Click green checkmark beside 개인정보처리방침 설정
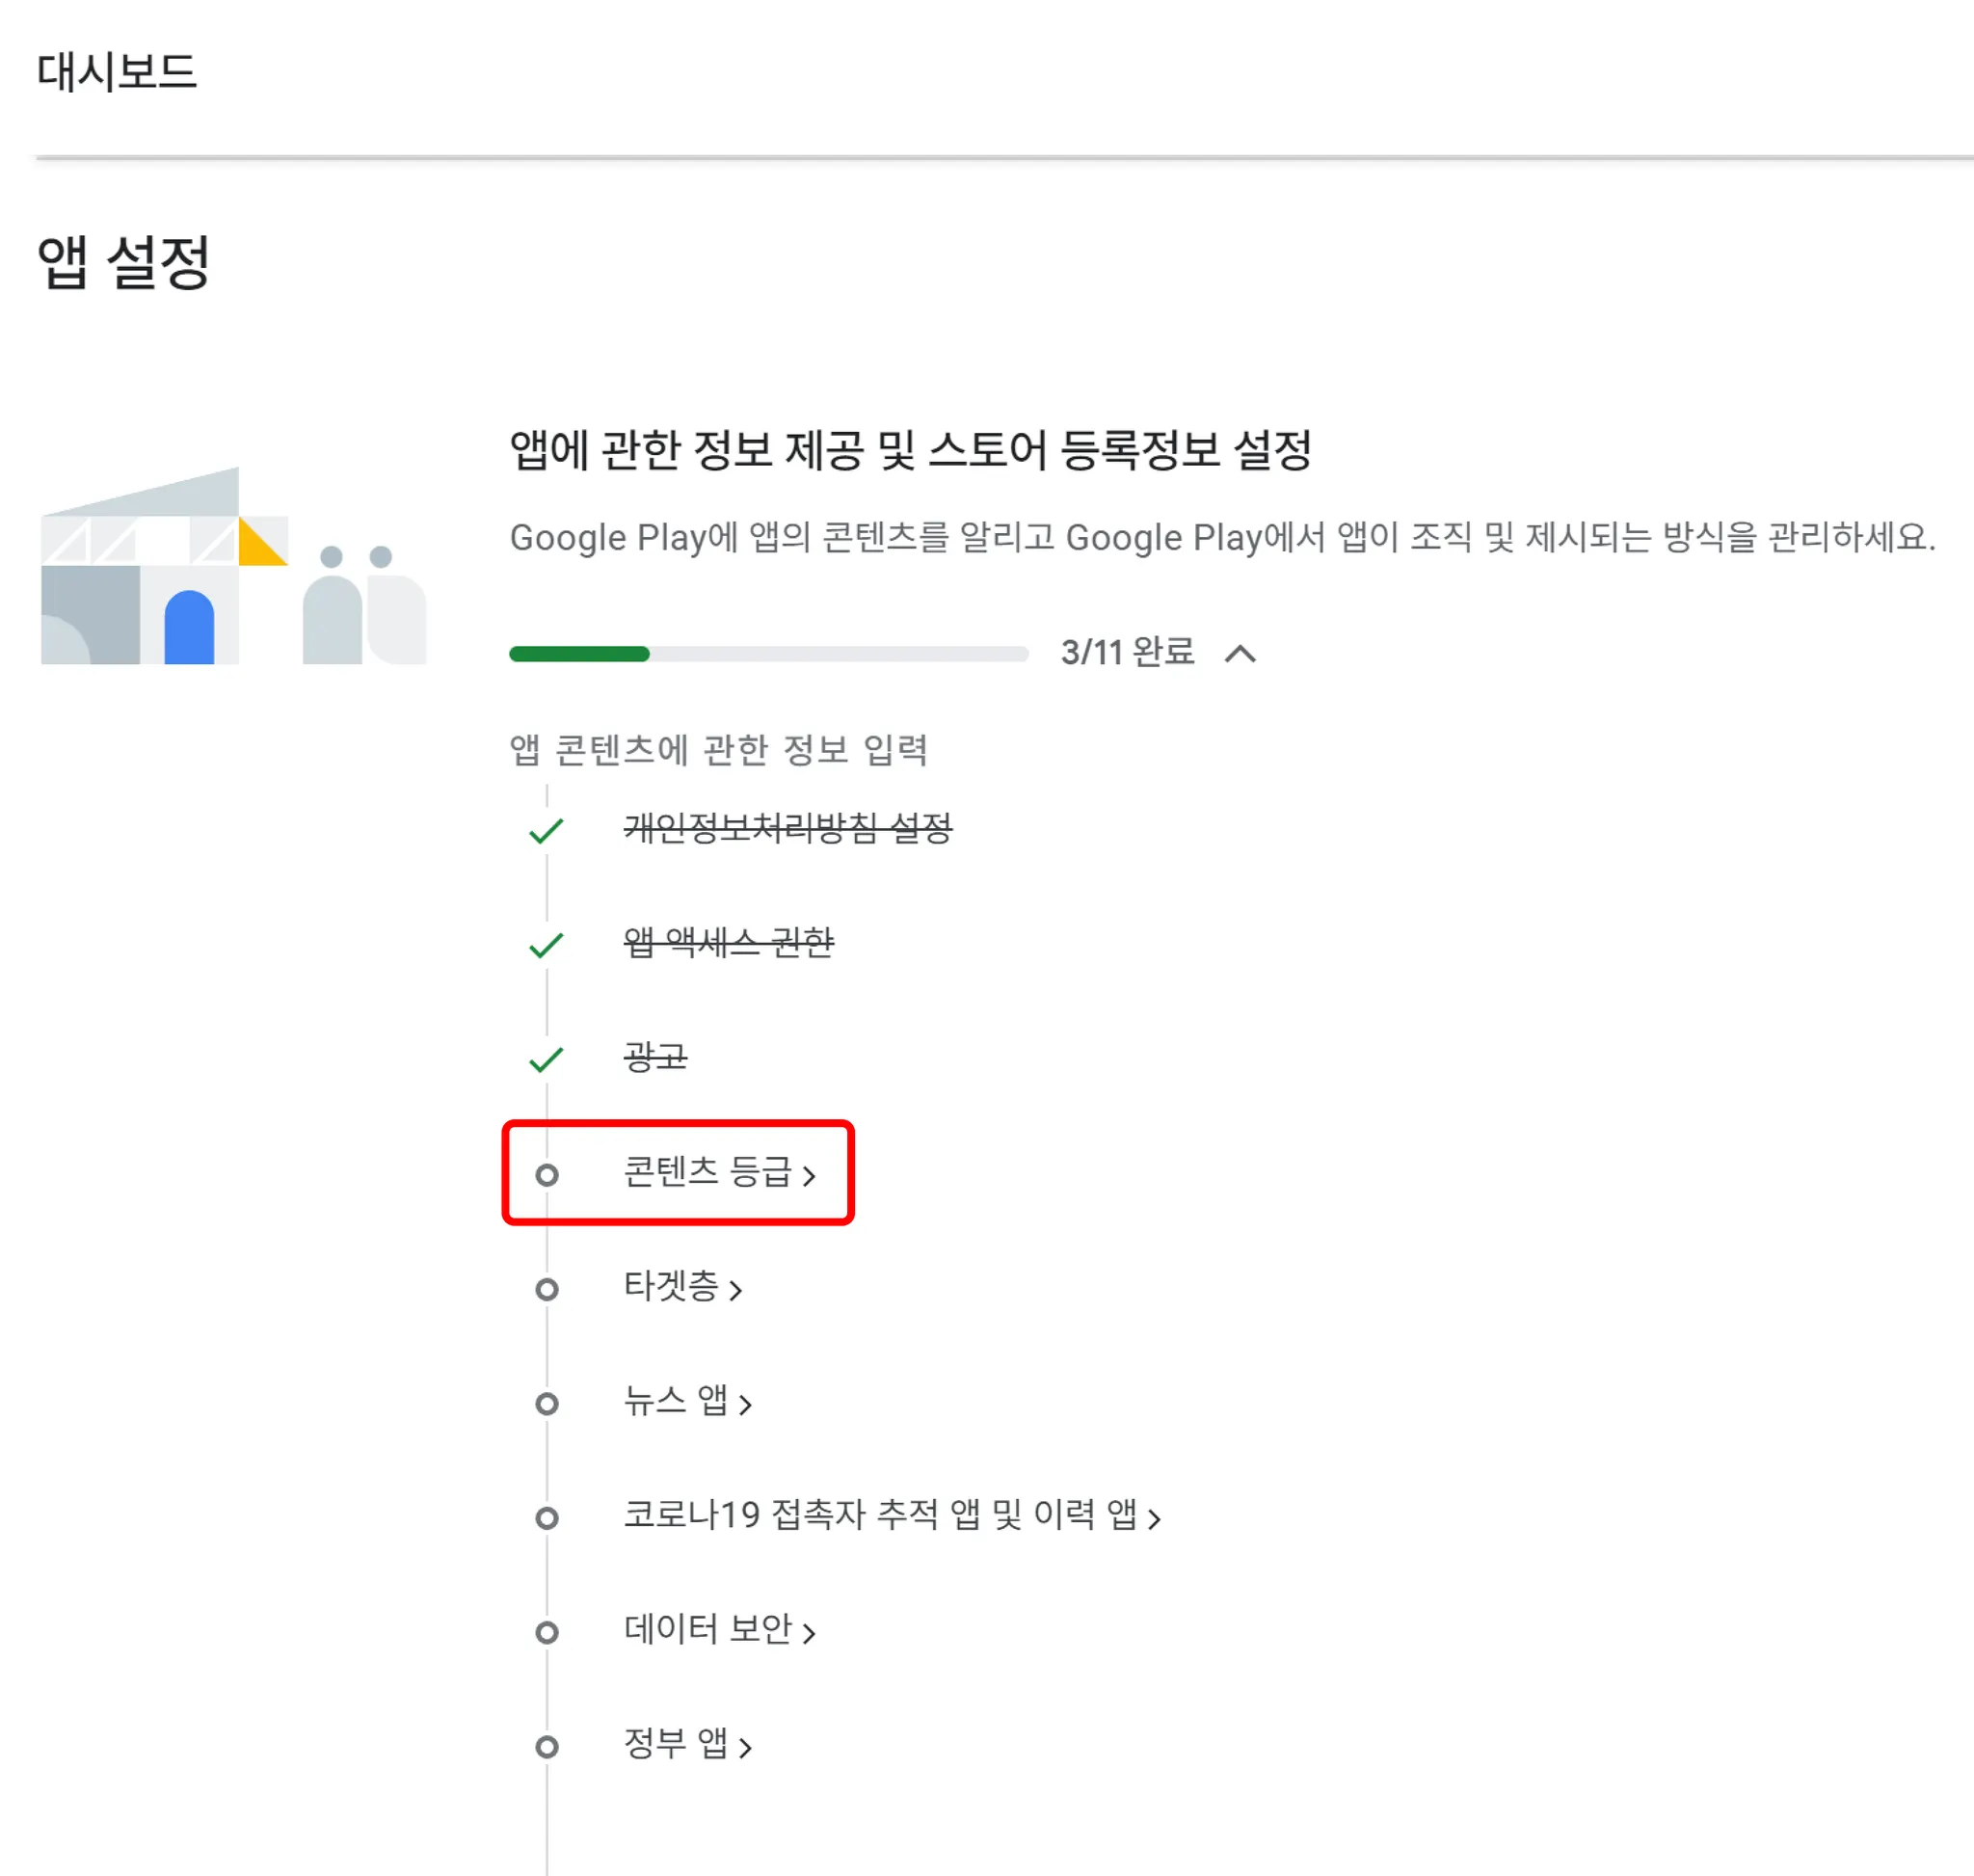Image resolution: width=1974 pixels, height=1876 pixels. click(x=546, y=830)
